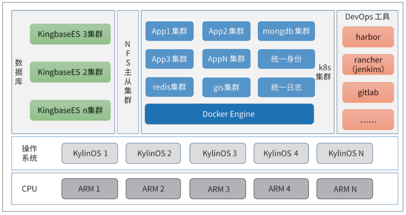Select the redis集群 block

[169, 87]
